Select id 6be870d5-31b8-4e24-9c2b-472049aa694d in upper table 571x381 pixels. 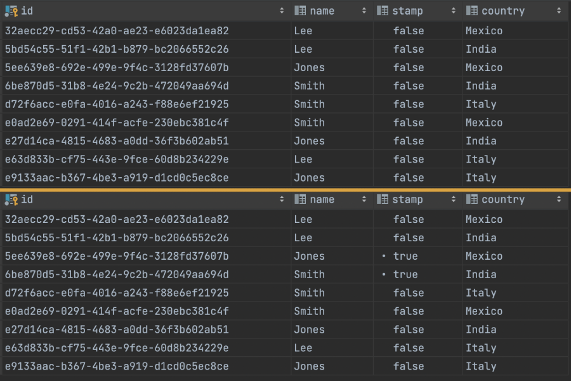click(x=117, y=86)
